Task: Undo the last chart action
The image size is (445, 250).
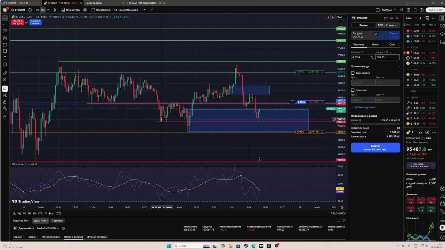Action: [x=145, y=10]
